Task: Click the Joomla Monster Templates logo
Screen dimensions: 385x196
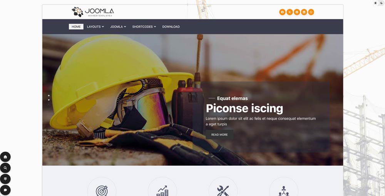Action: pos(93,12)
